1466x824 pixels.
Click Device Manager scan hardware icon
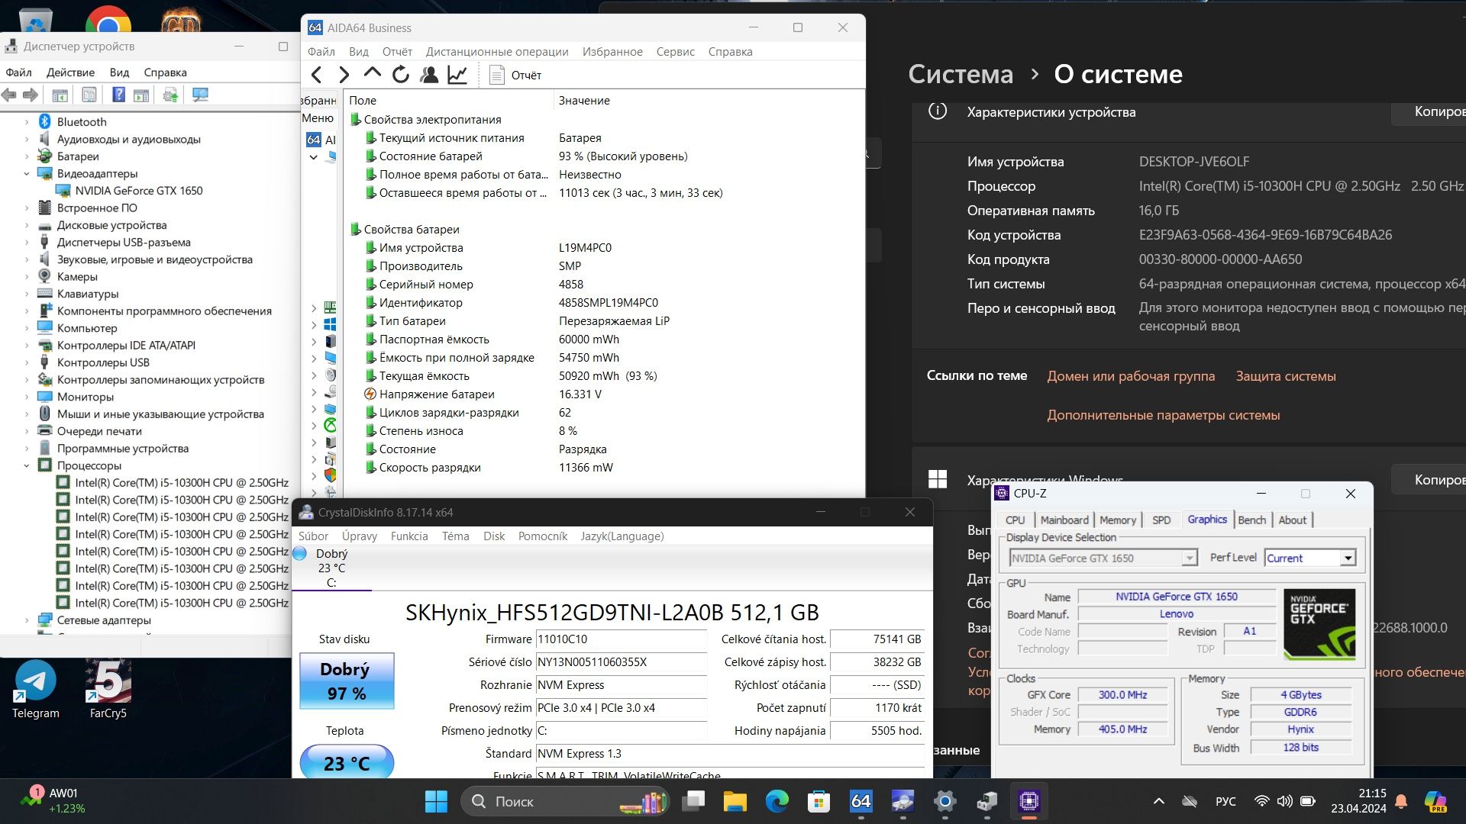coord(200,95)
